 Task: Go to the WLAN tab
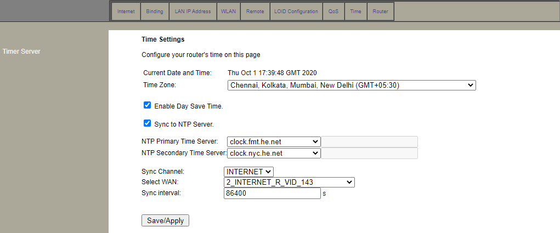tap(228, 12)
